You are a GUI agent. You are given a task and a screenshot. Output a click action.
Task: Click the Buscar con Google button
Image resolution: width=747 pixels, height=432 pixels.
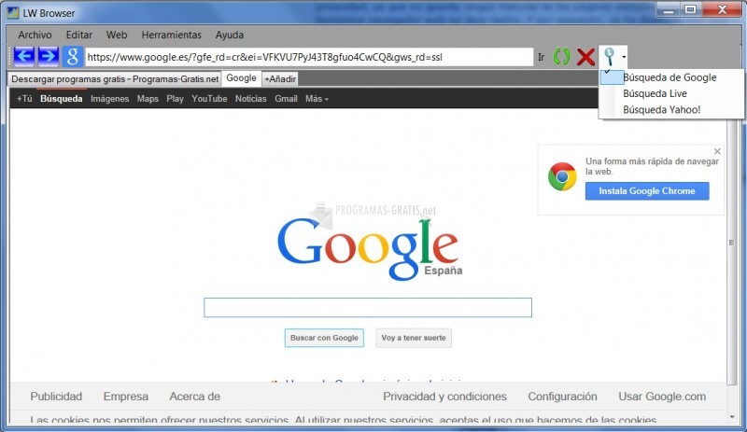tap(324, 338)
